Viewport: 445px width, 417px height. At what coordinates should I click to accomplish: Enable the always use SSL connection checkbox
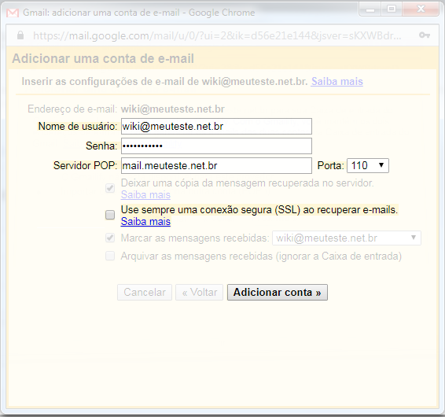pos(110,215)
